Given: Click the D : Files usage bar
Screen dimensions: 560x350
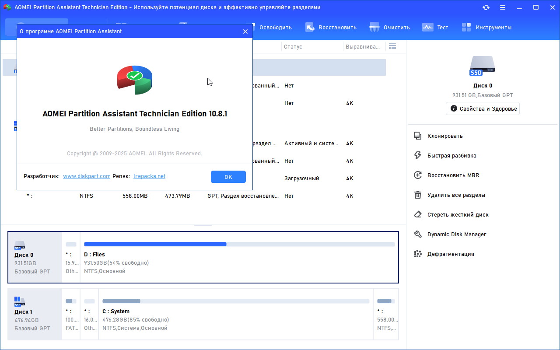Looking at the screenshot, I should tap(239, 244).
